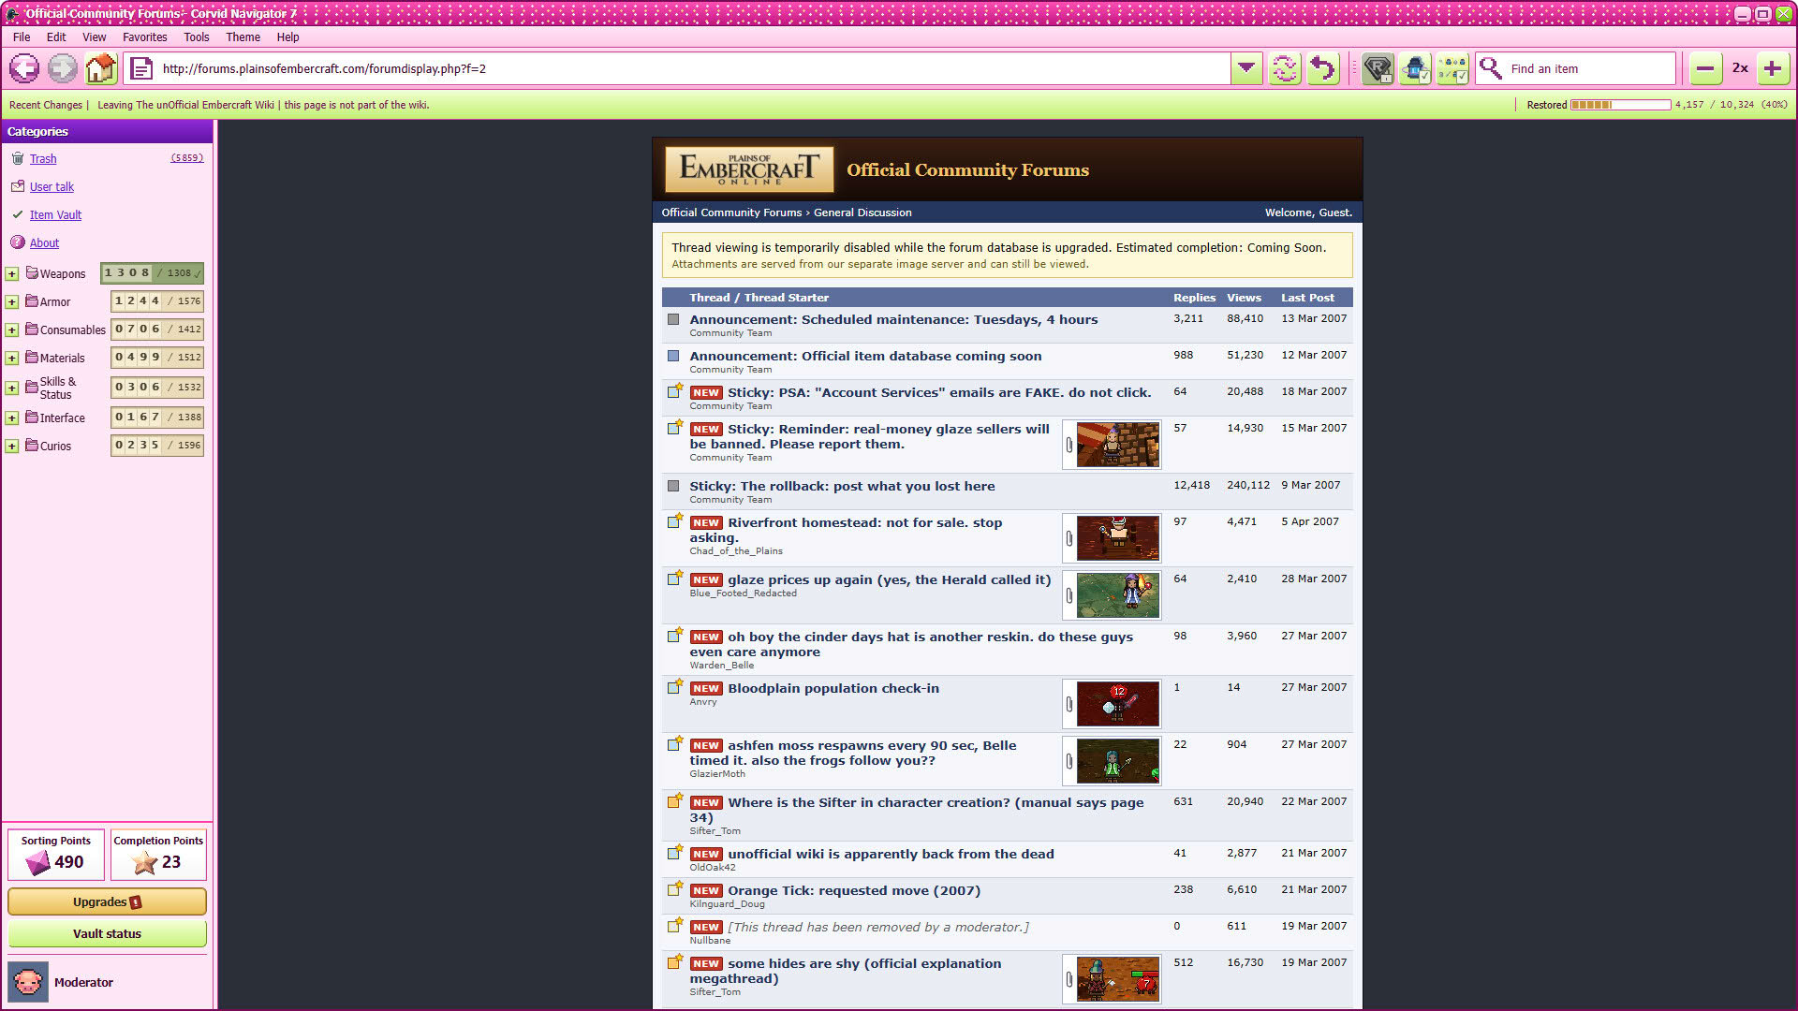Click the locked R diamond toolbar icon

[x=1378, y=68]
